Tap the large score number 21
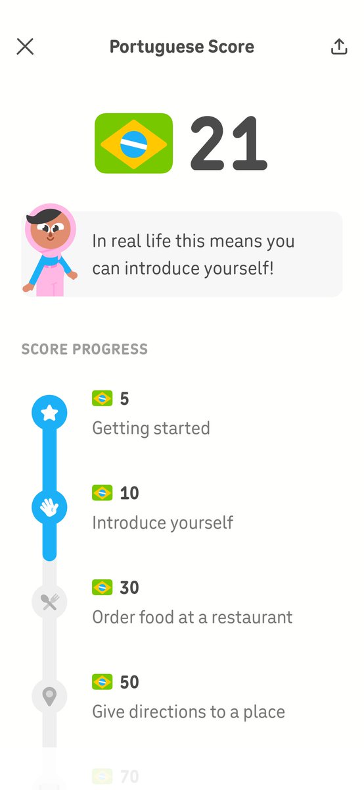Viewport: 364px width, 790px height. point(229,144)
